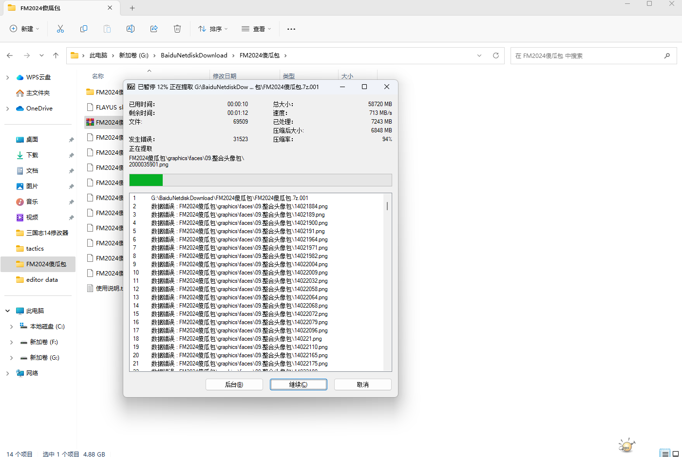
Task: Expand OneDrive tree node
Action: tap(7, 109)
